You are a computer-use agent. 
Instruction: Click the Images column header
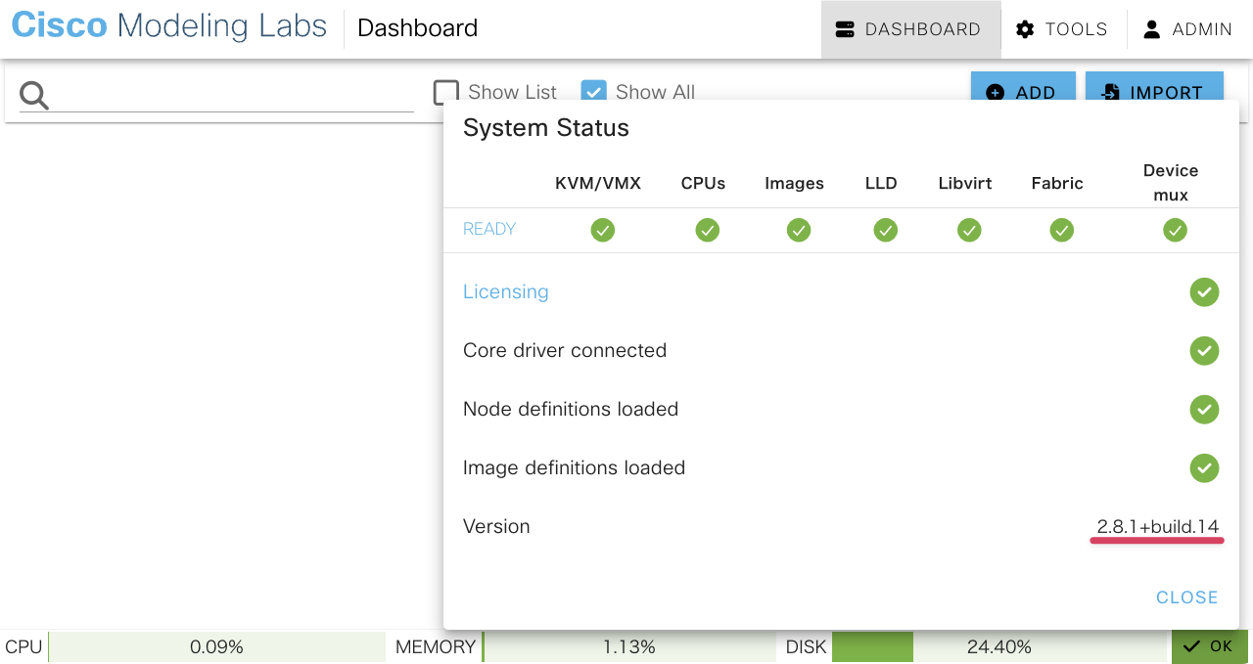tap(794, 183)
